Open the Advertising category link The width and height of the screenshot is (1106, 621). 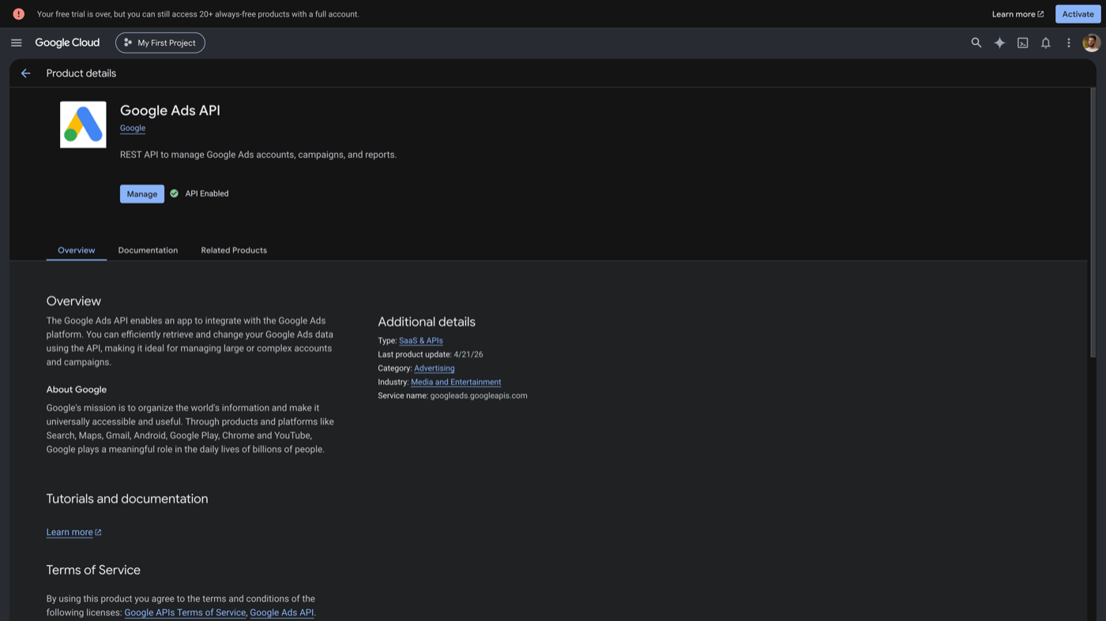tap(434, 368)
